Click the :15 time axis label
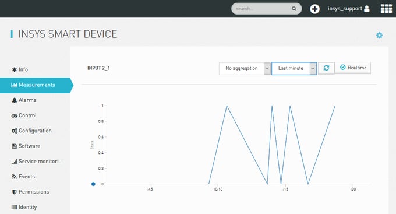 click(x=285, y=189)
